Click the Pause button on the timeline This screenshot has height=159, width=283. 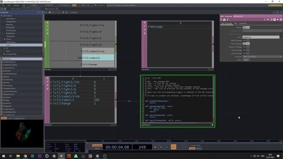point(161,147)
